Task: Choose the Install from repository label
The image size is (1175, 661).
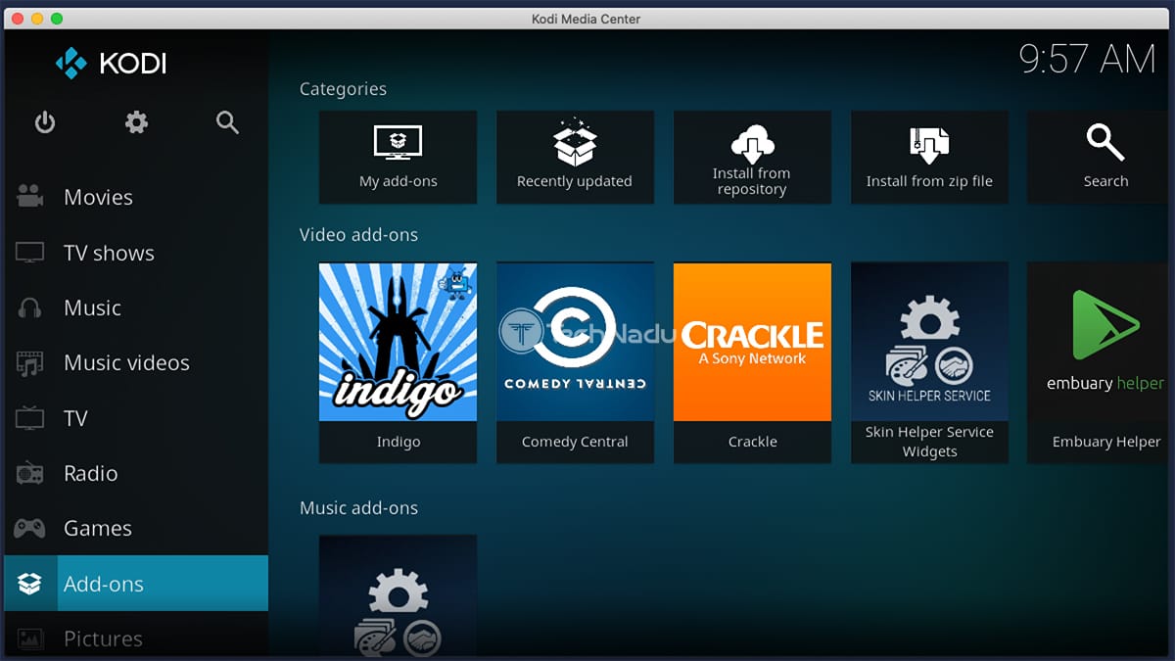Action: 752,181
